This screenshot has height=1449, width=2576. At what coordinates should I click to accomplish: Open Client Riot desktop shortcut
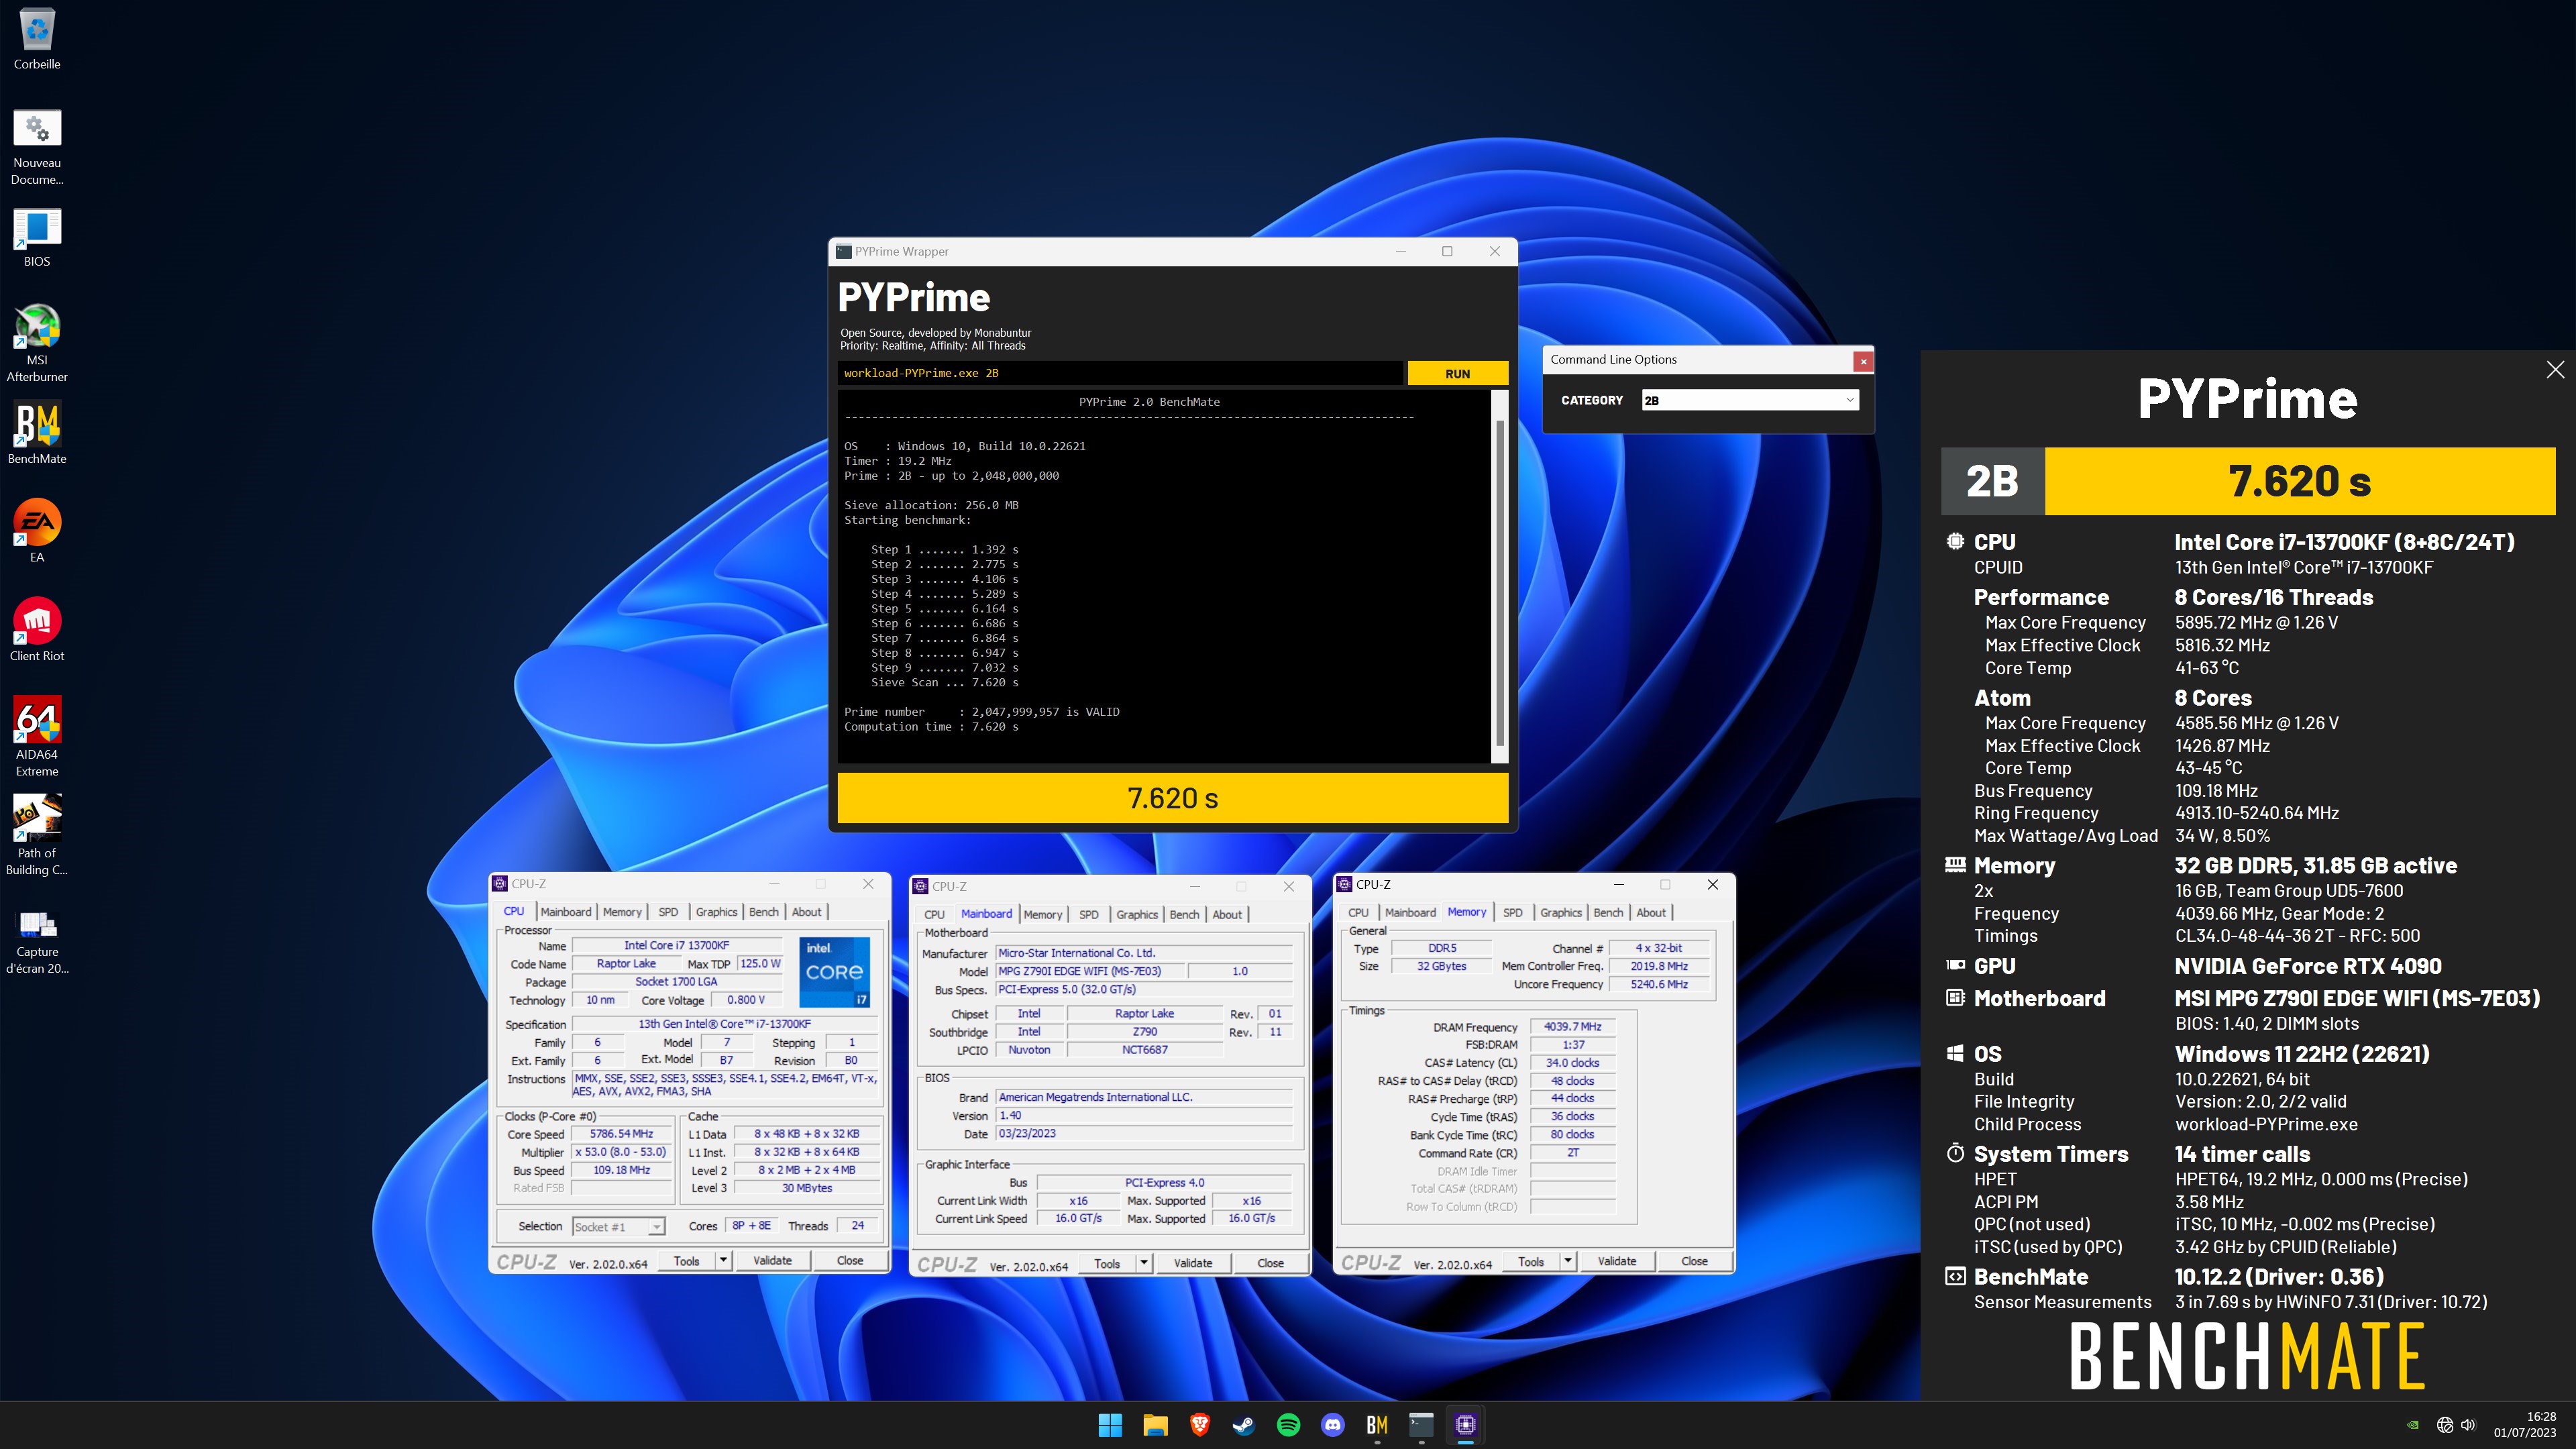[37, 630]
